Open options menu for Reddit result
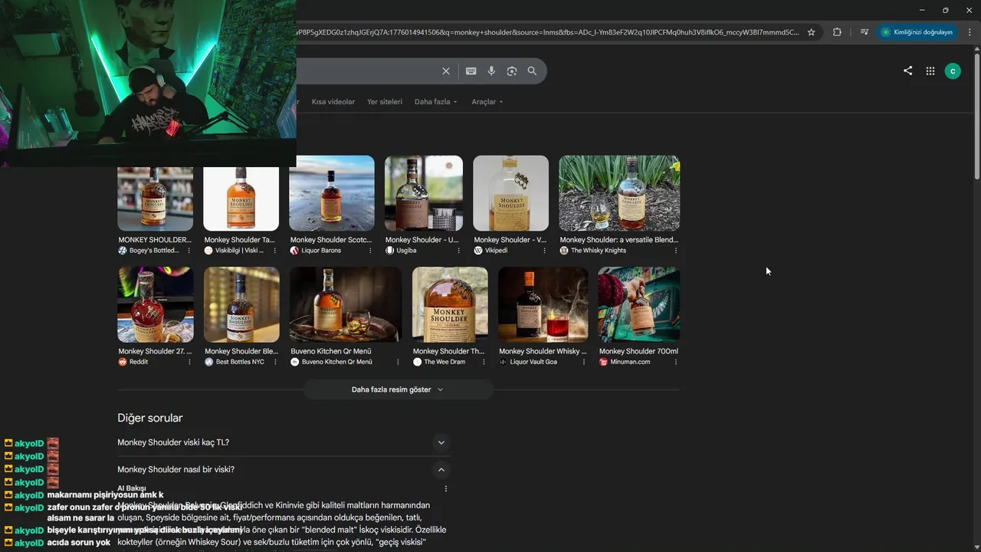Viewport: 981px width, 552px height. (189, 362)
